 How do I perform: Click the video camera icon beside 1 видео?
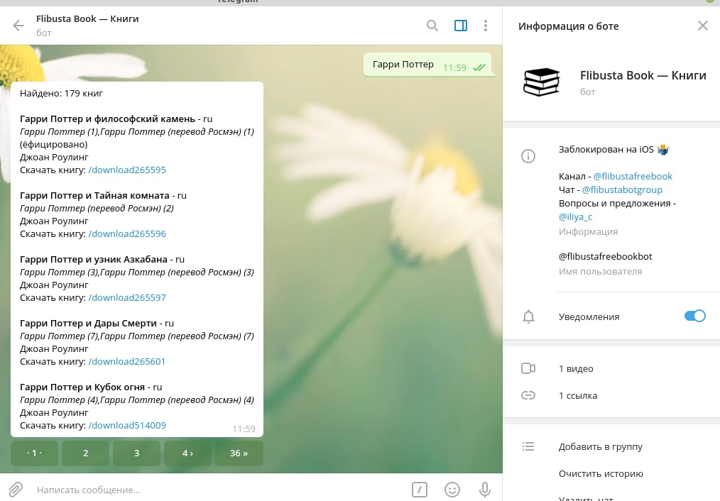click(528, 368)
